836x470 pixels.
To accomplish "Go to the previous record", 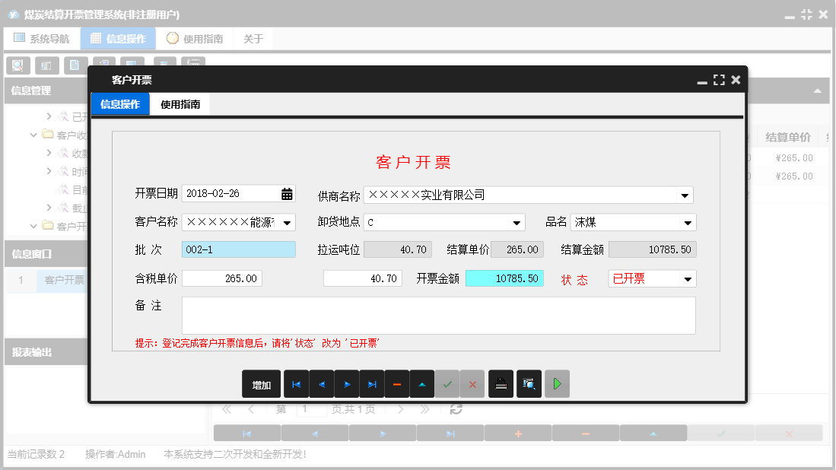I will coord(321,384).
